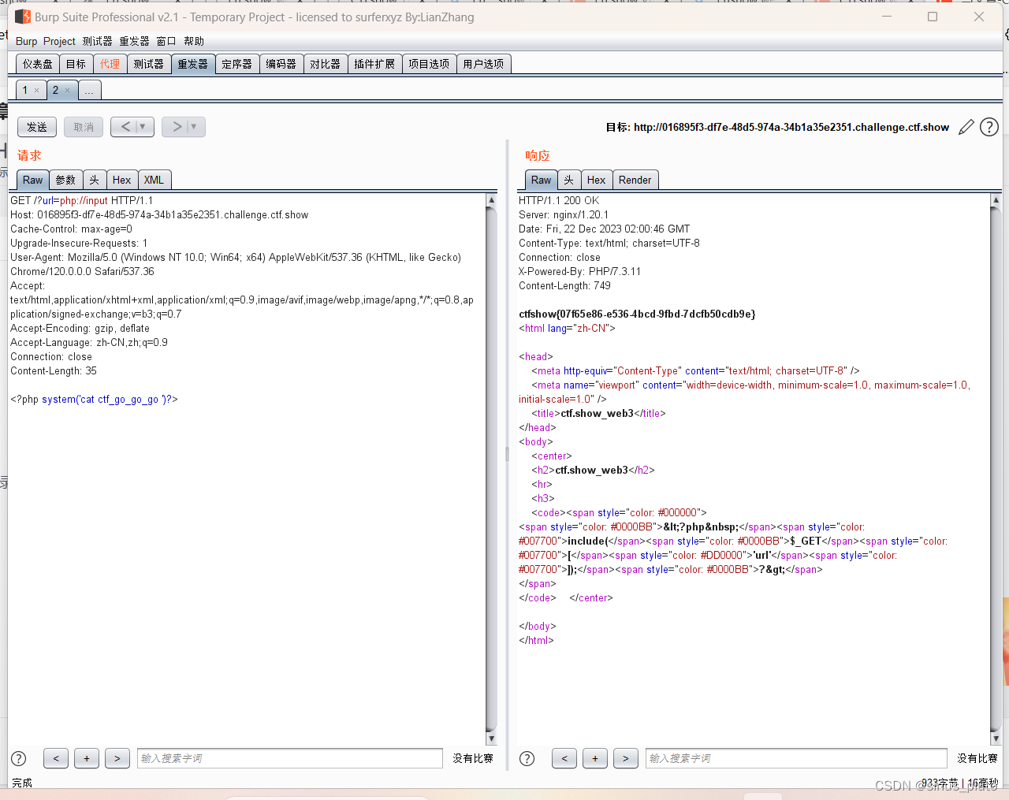
Task: Click the Content-Length: 35 header line
Action: (x=54, y=370)
